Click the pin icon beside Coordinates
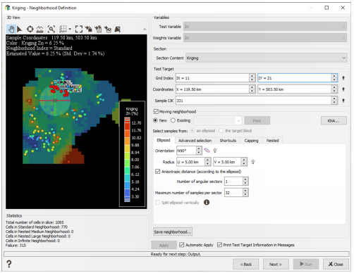 click(x=343, y=89)
